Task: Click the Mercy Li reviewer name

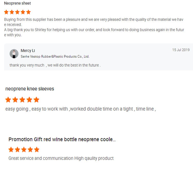Action: [x=28, y=51]
